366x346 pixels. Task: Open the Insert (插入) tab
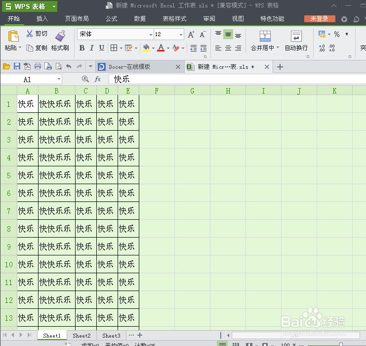(42, 19)
